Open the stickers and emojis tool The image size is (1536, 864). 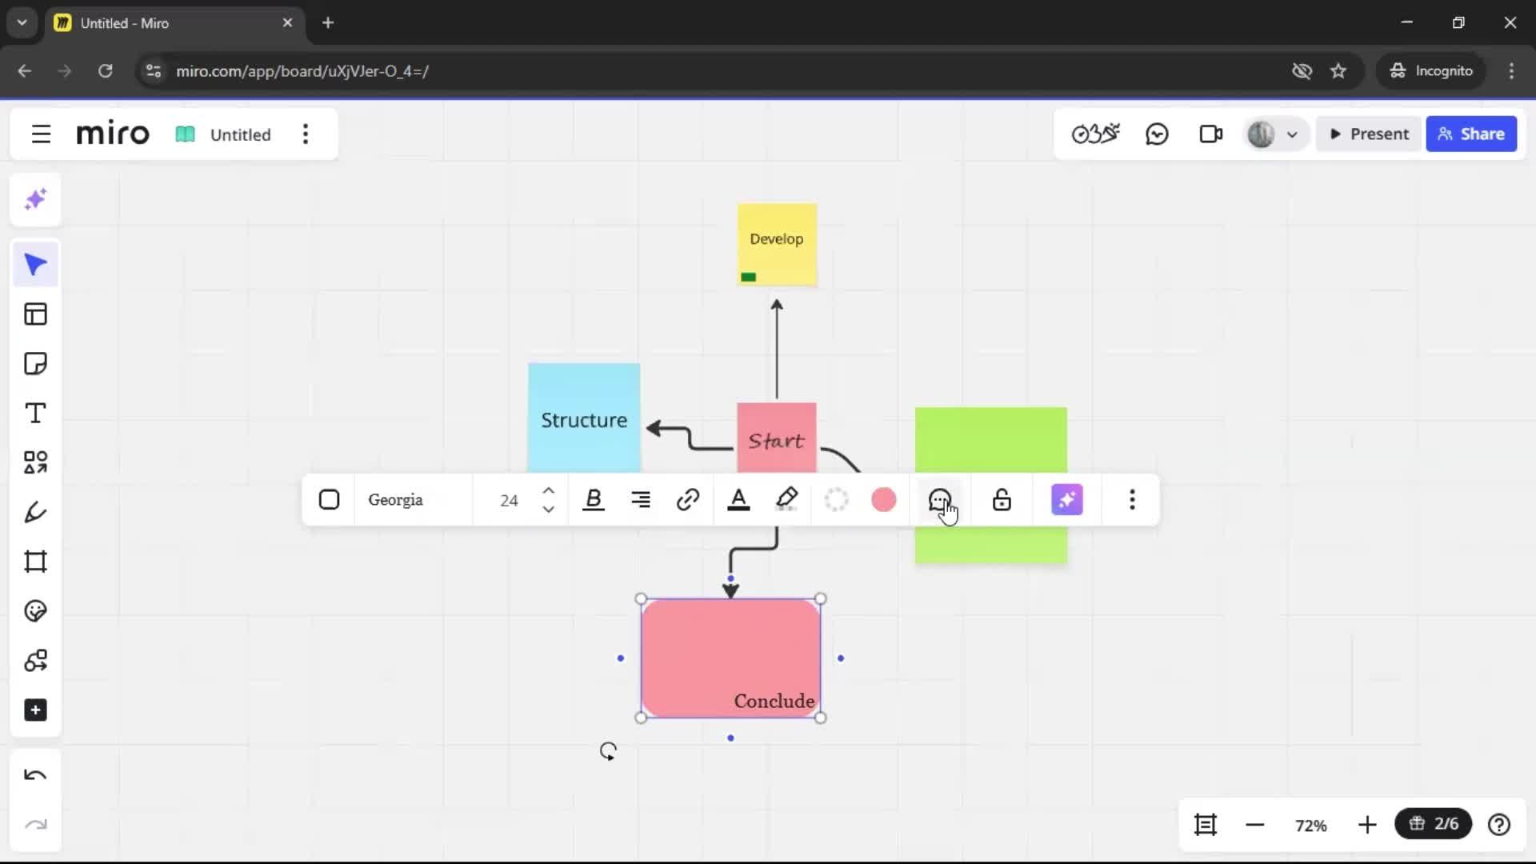[35, 611]
